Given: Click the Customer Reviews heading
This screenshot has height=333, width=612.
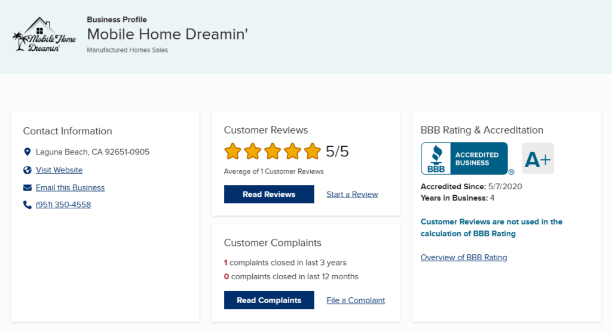Looking at the screenshot, I should tap(266, 130).
